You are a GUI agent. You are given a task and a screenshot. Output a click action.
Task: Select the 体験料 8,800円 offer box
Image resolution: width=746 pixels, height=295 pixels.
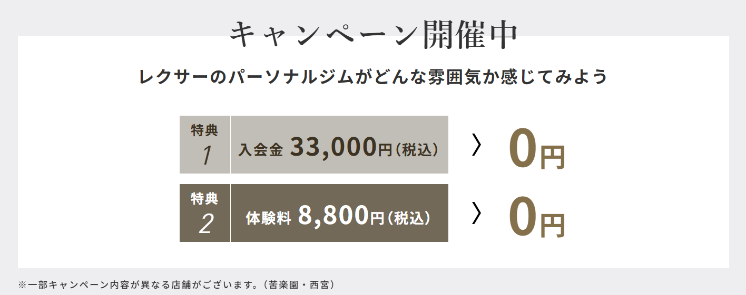coord(339,213)
